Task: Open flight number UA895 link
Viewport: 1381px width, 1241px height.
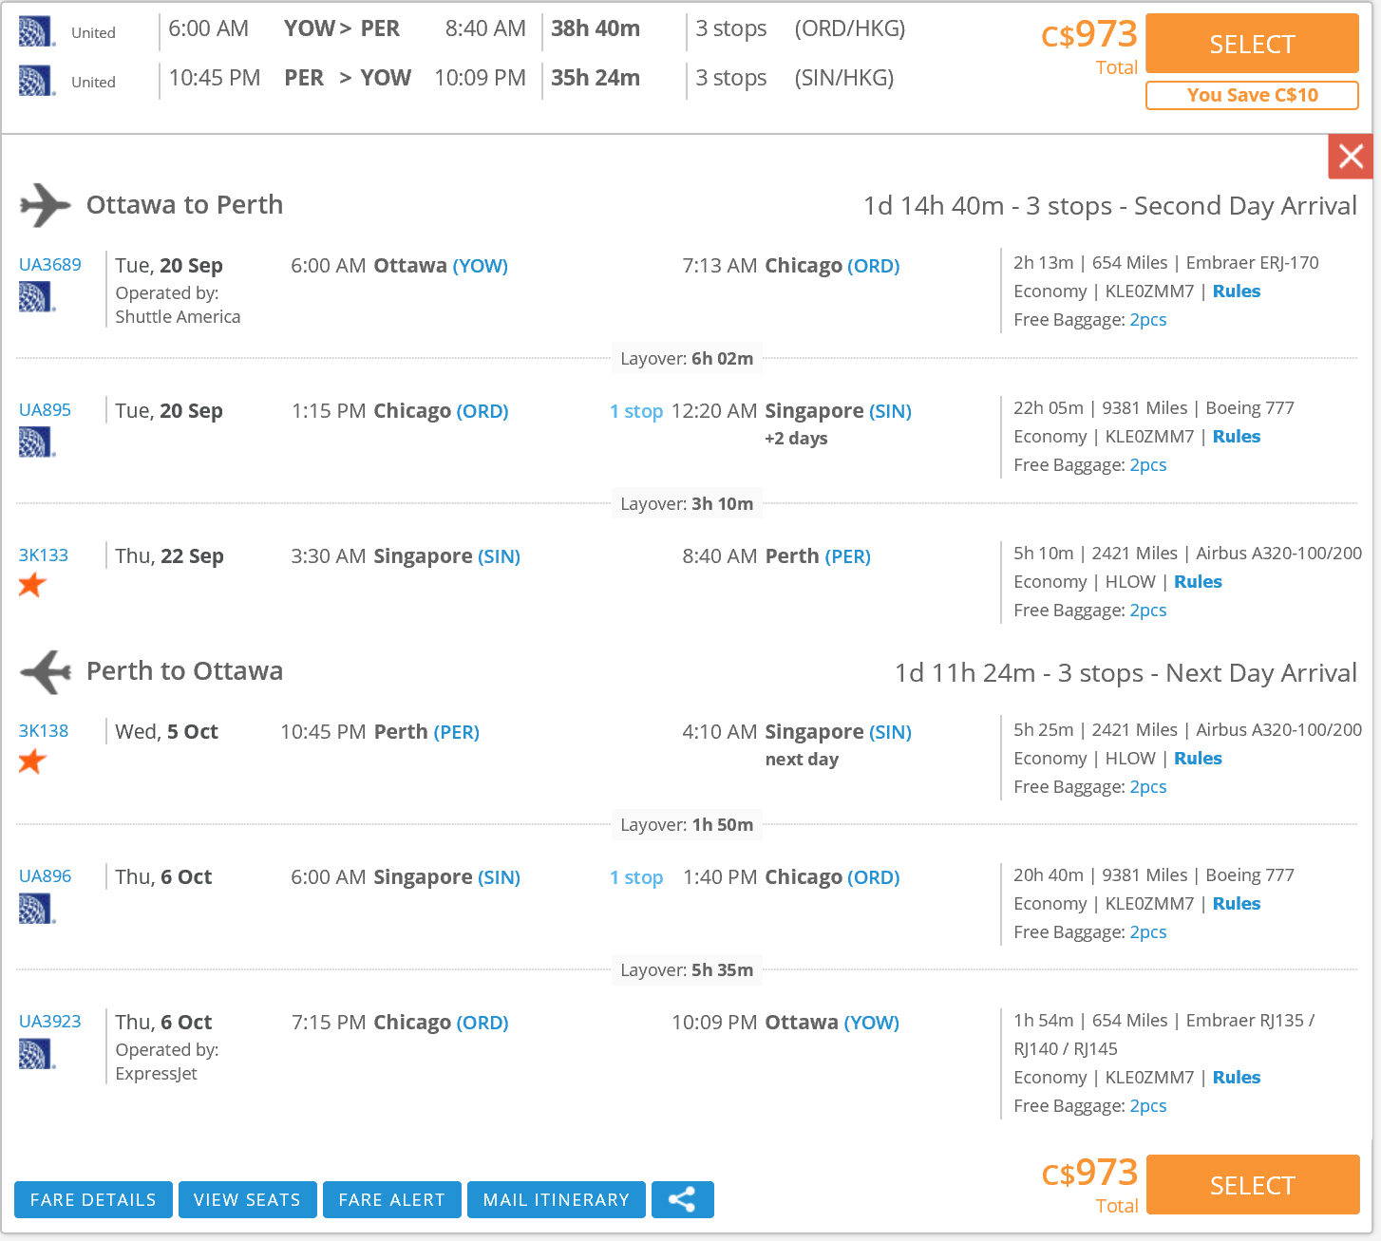Action: tap(45, 410)
